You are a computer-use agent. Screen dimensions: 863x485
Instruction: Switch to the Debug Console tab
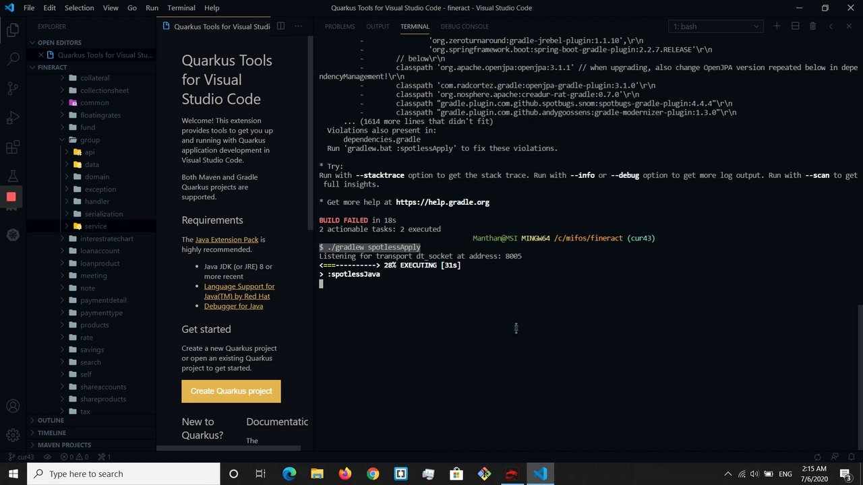point(465,26)
